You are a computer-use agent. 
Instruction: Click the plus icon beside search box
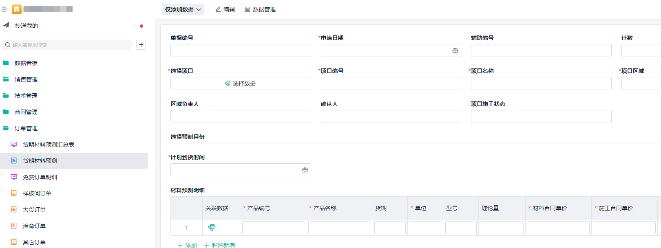point(141,45)
